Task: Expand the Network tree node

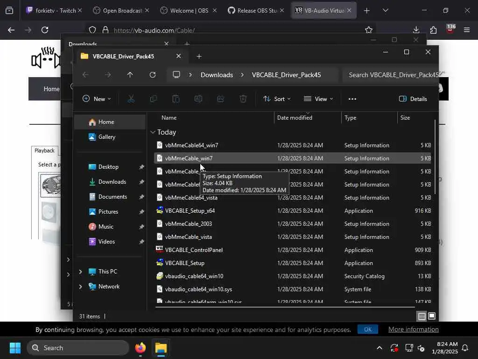Action: 80,287
